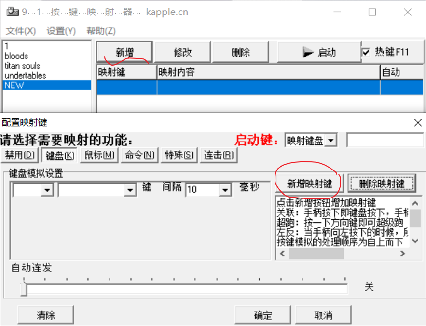Close the 配置映射键 dialog

418,122
